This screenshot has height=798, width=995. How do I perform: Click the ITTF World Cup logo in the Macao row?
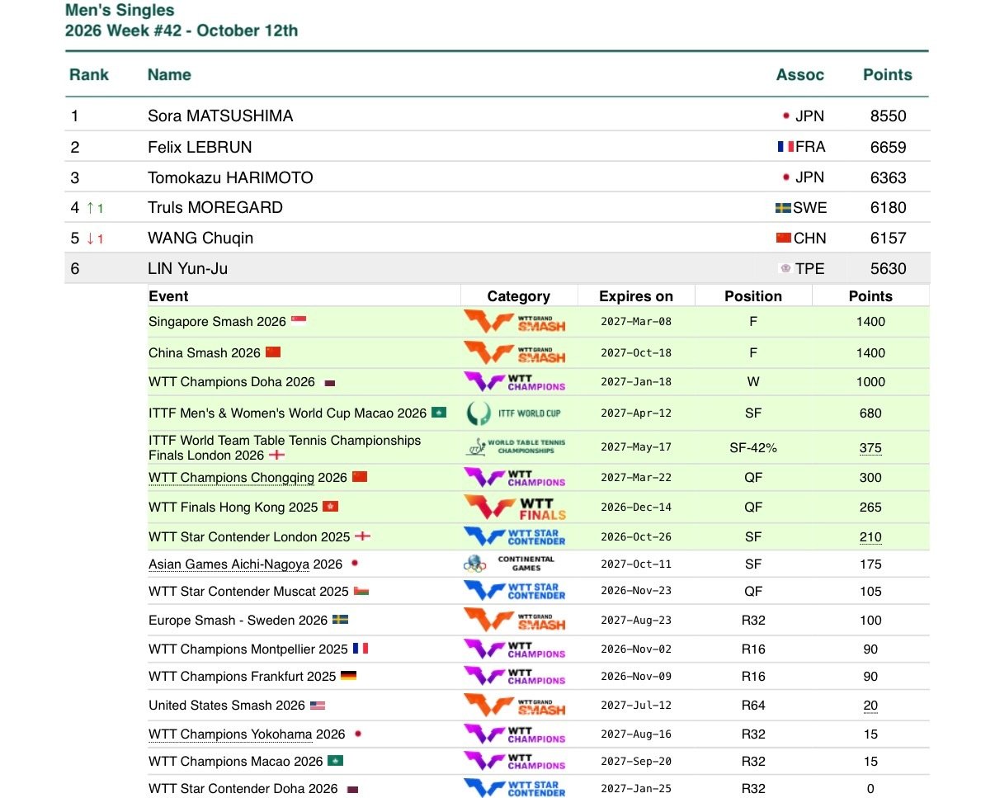click(514, 413)
